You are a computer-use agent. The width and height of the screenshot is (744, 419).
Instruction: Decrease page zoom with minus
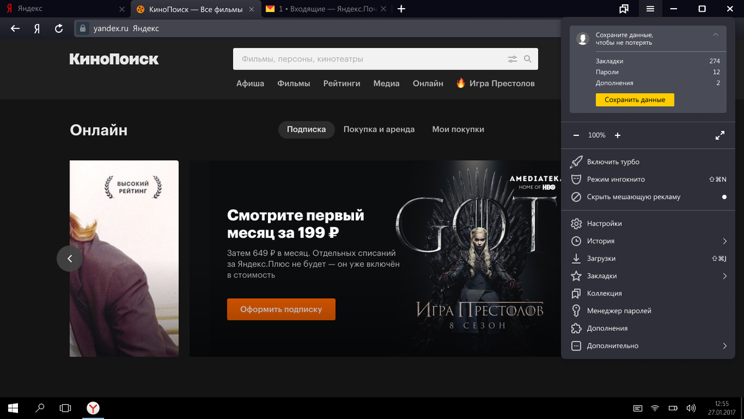[576, 135]
